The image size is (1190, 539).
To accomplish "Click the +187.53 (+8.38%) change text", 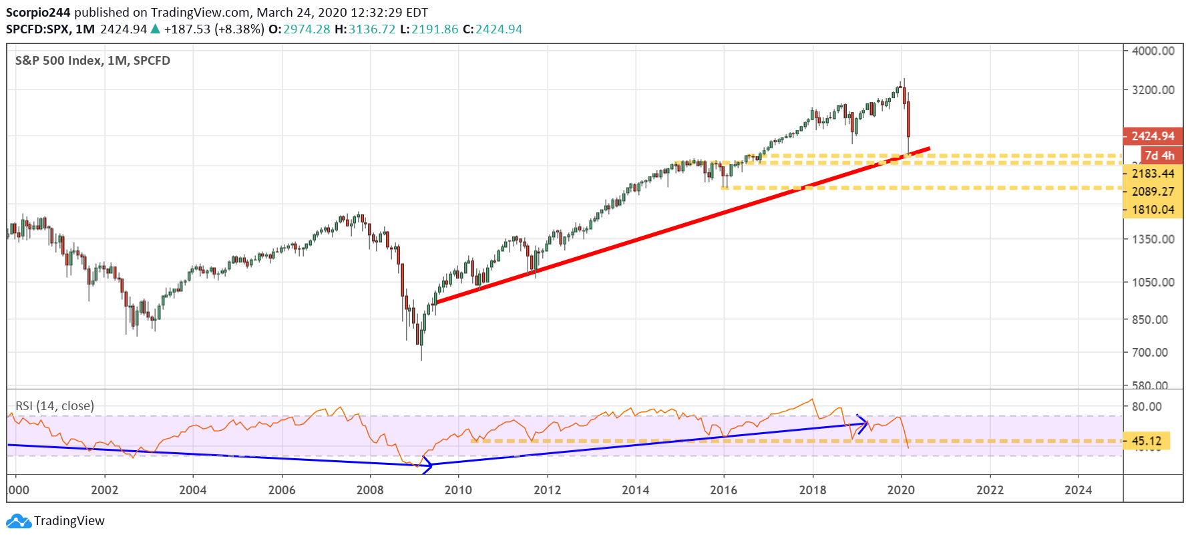I will [x=214, y=29].
